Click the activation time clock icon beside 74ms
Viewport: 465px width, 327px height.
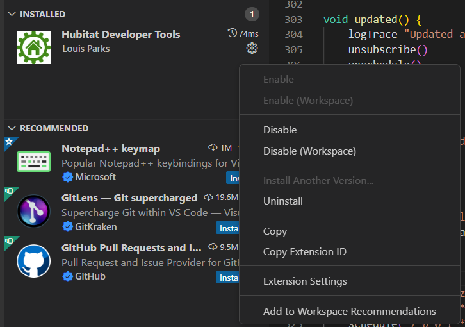pyautogui.click(x=232, y=33)
